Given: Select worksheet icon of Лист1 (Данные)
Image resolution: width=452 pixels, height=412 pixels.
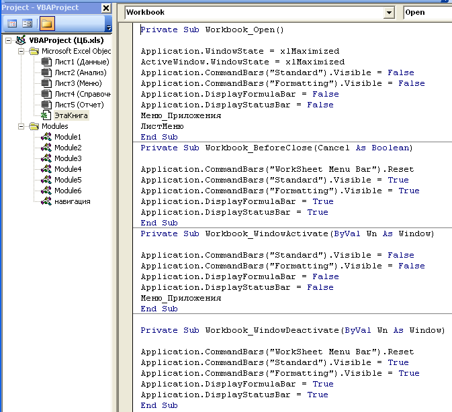Looking at the screenshot, I should (46, 62).
